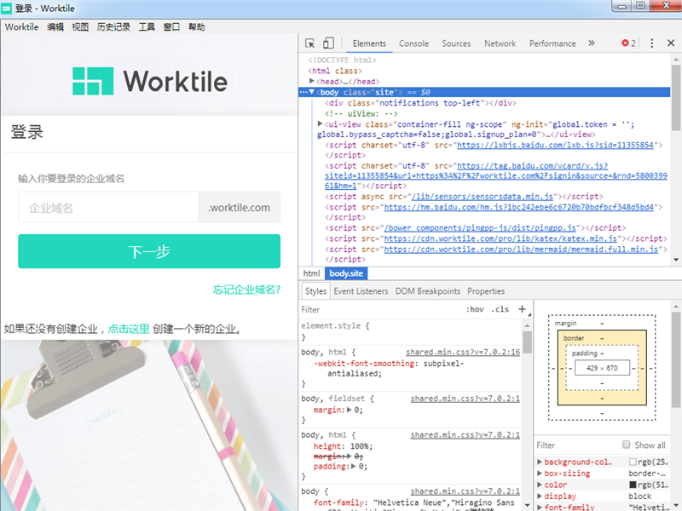Show more DevTools tabs chevron
The width and height of the screenshot is (682, 511).
[x=591, y=43]
